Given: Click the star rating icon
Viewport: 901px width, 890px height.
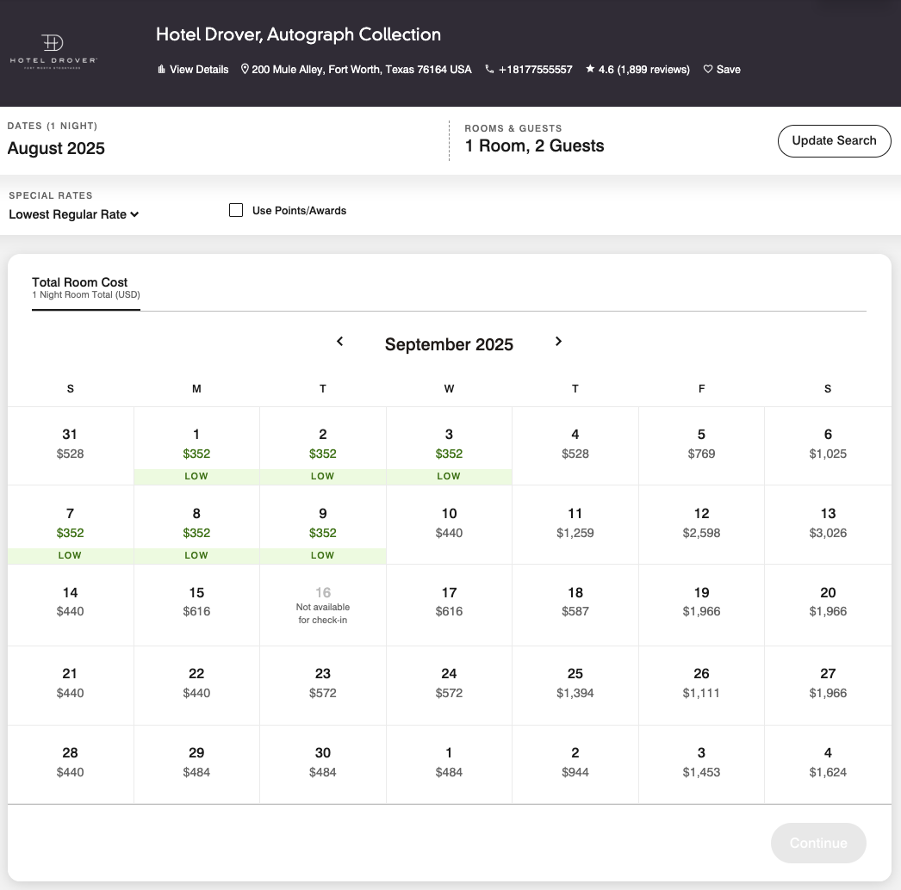Looking at the screenshot, I should 590,69.
